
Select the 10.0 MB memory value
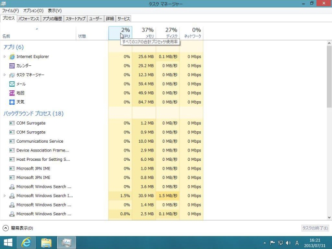146,141
